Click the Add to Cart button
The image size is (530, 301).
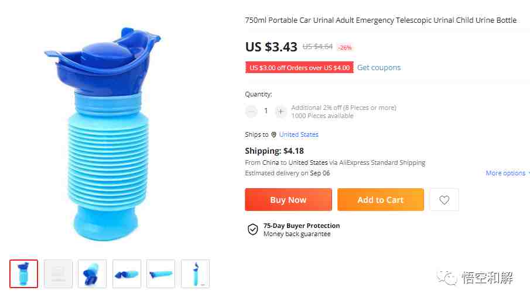pyautogui.click(x=381, y=200)
